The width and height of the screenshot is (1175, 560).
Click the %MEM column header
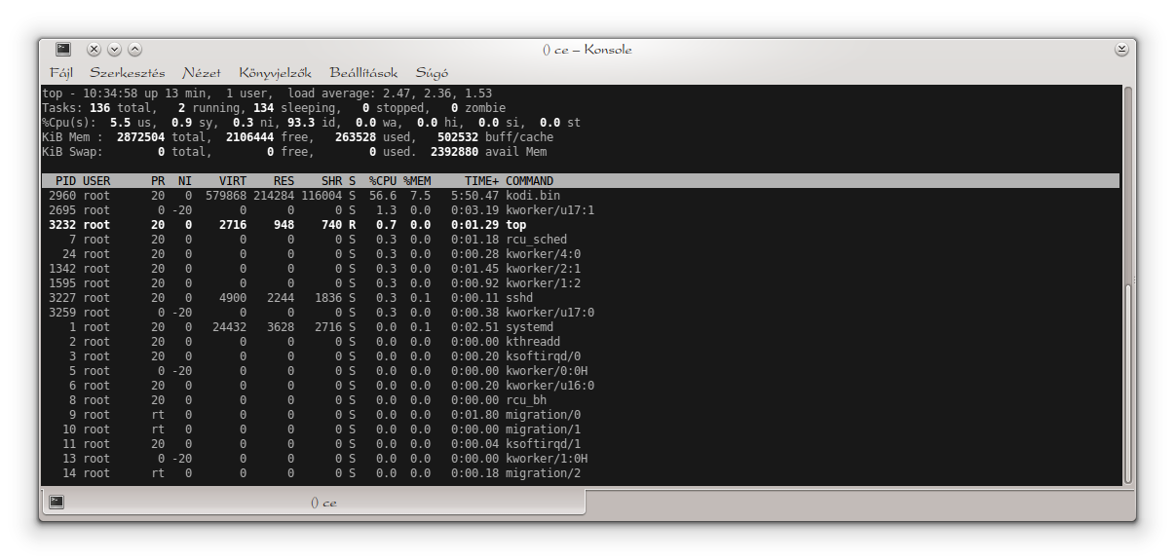(x=417, y=181)
